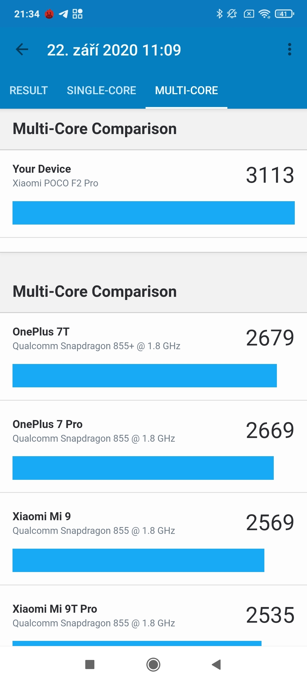Select the OnePlus 7 Pro comparison entry
This screenshot has width=307, height=683.
pyautogui.click(x=153, y=447)
